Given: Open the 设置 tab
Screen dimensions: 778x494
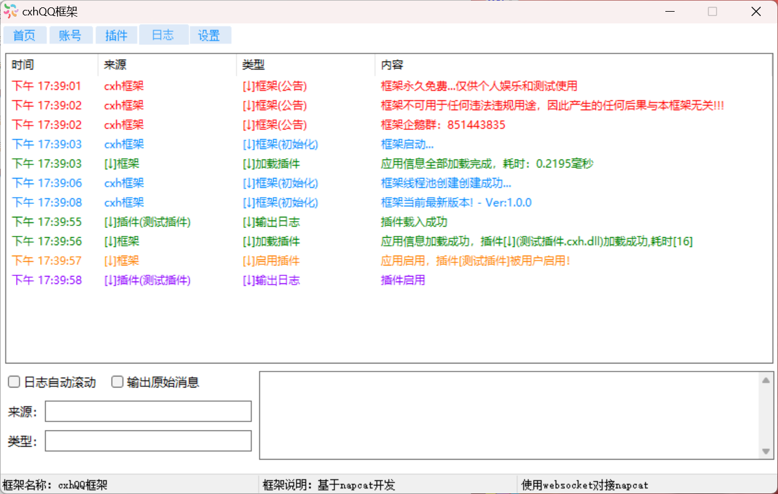Looking at the screenshot, I should (209, 36).
